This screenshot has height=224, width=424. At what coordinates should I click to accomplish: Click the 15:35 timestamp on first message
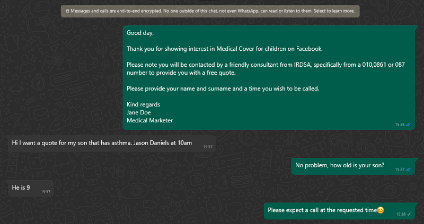tap(400, 124)
